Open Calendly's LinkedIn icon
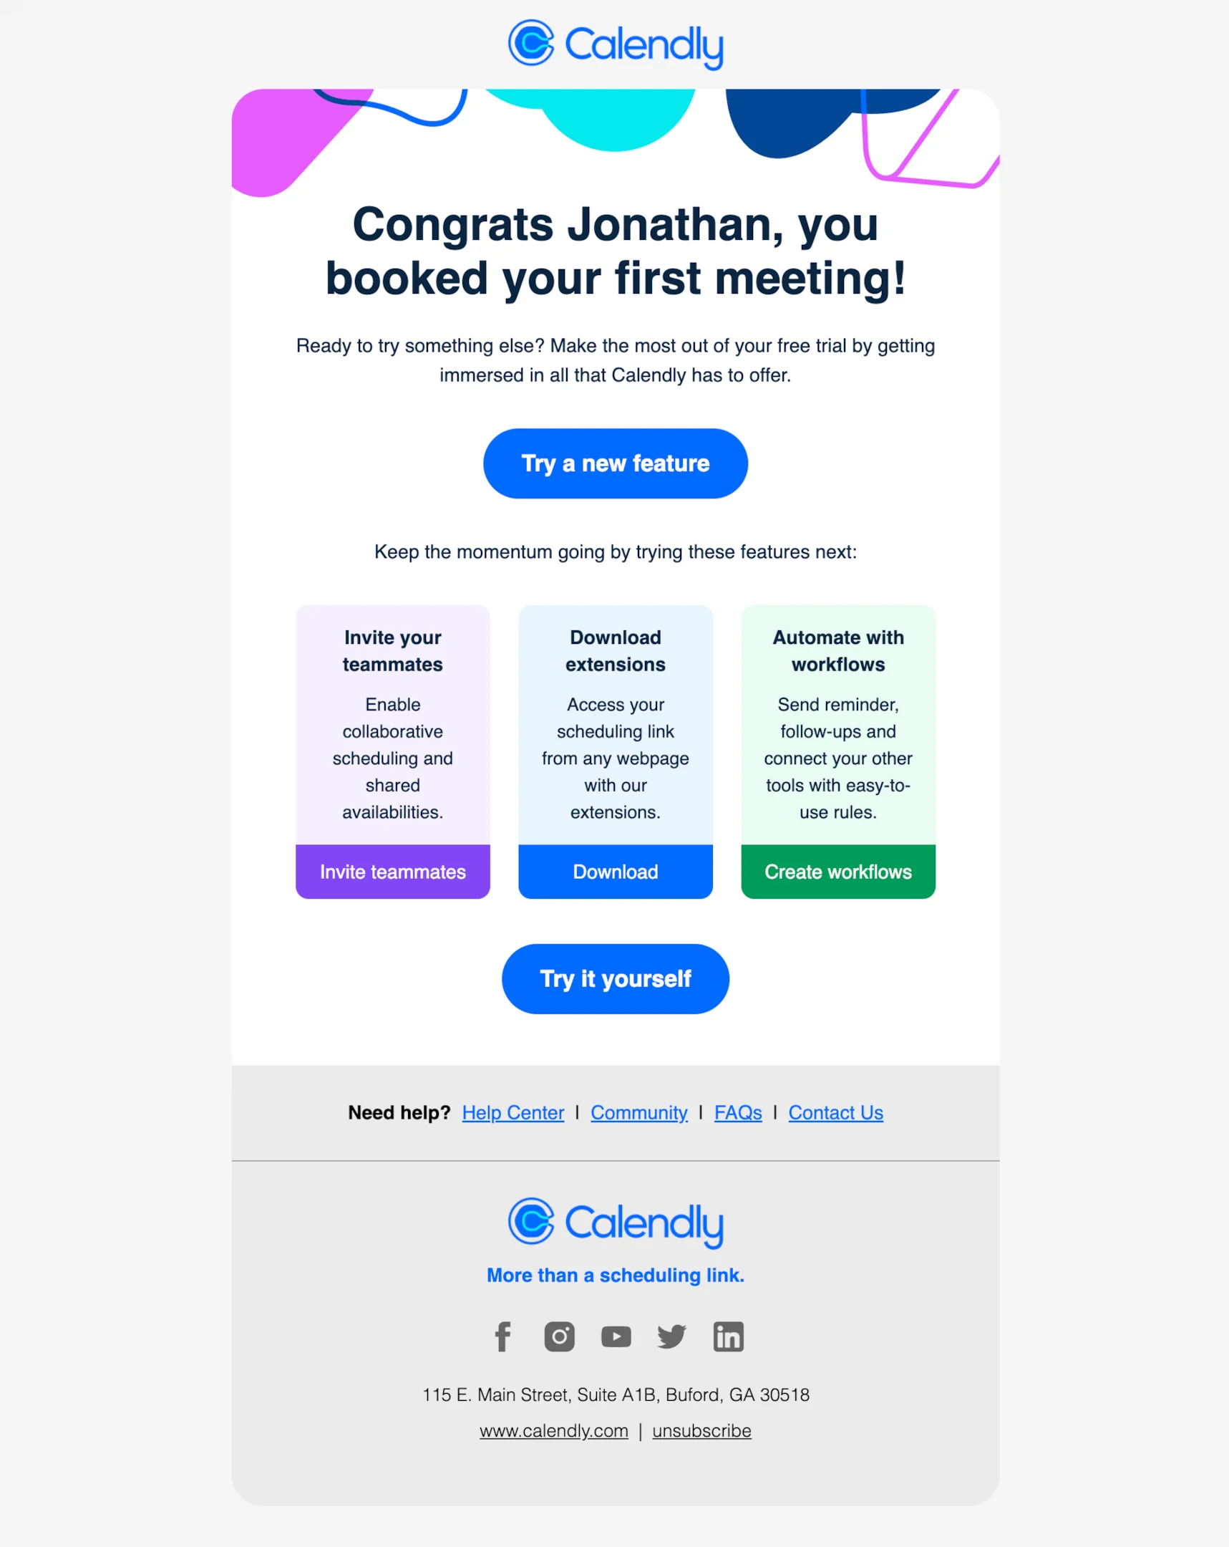Screen dimensions: 1229x1547 (x=728, y=1336)
